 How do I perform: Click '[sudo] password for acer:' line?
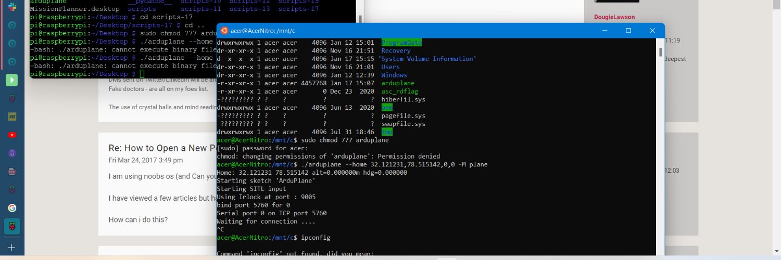click(x=262, y=148)
